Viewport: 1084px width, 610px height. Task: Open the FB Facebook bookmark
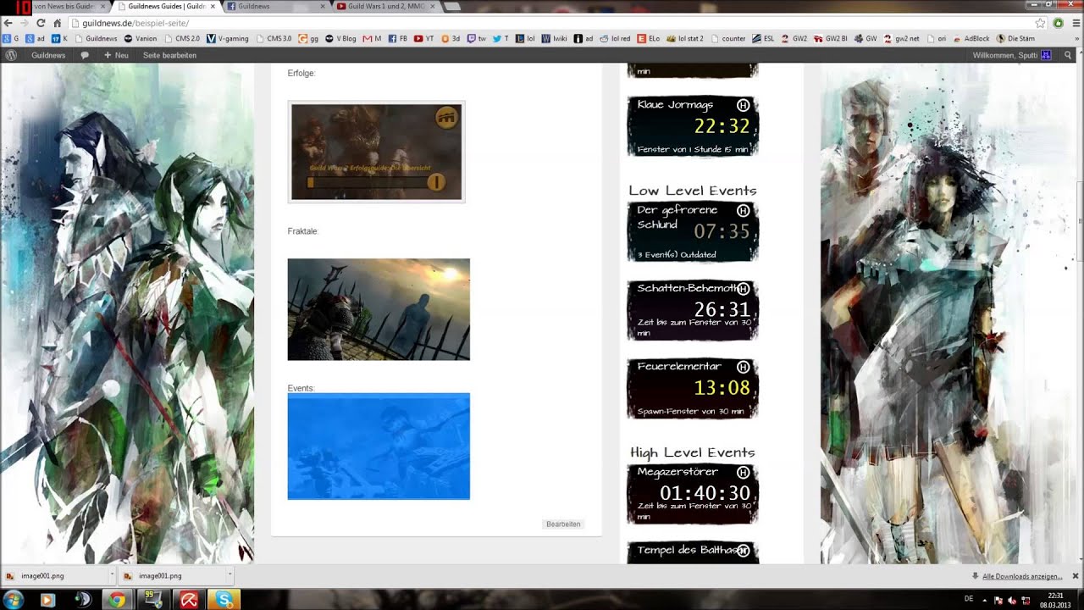[x=398, y=38]
